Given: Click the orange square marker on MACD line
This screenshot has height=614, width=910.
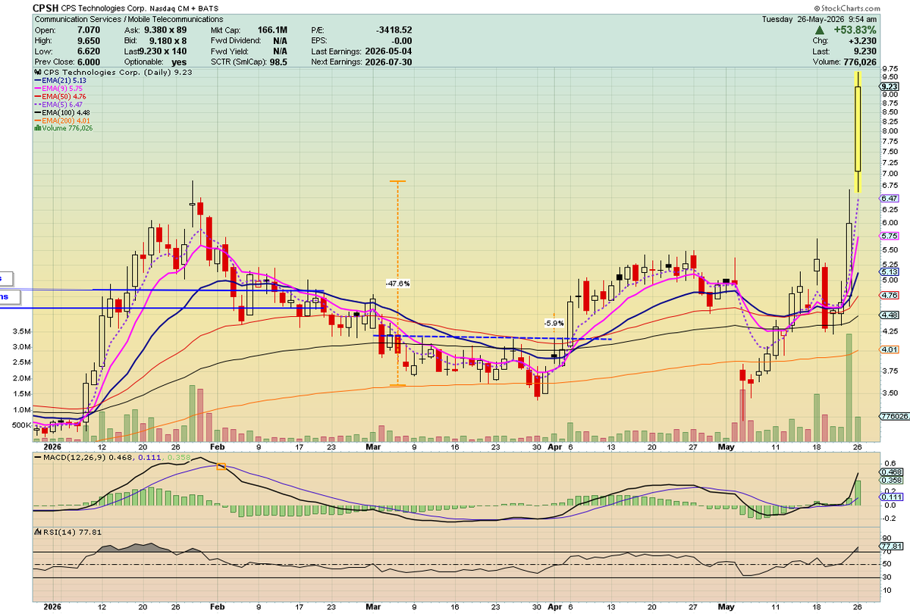Looking at the screenshot, I should click(221, 467).
